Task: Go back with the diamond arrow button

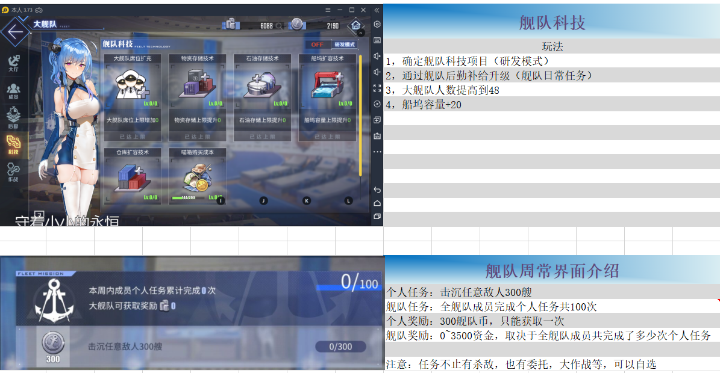Action: point(15,32)
